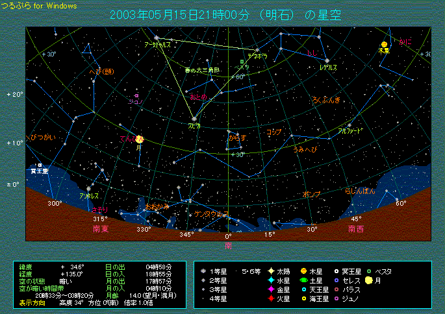Click the Pluto (冥王星) symbol in the legend
This screenshot has height=314, width=445.
[x=337, y=271]
